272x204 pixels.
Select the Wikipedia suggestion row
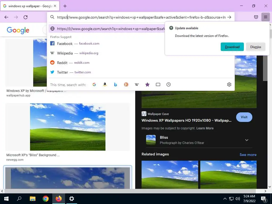coord(107,53)
